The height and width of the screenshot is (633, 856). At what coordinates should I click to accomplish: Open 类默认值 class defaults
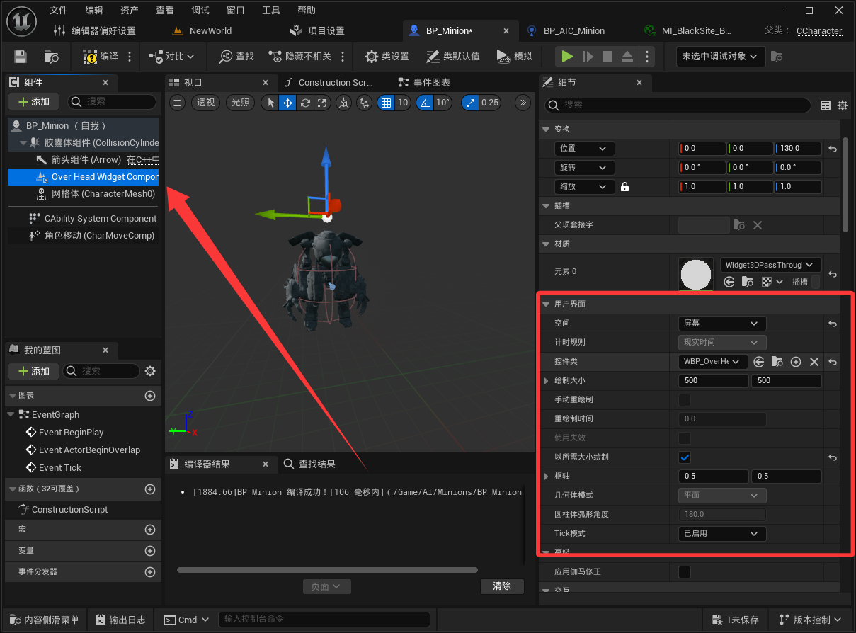[453, 57]
